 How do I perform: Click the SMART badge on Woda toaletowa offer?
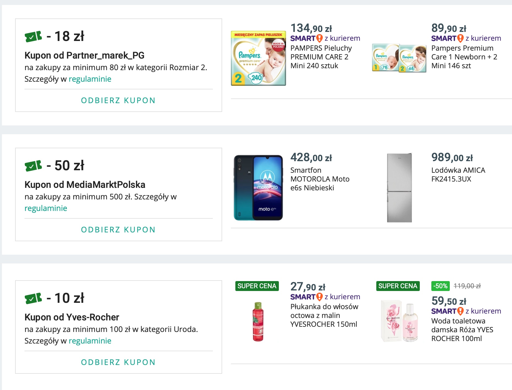point(447,311)
